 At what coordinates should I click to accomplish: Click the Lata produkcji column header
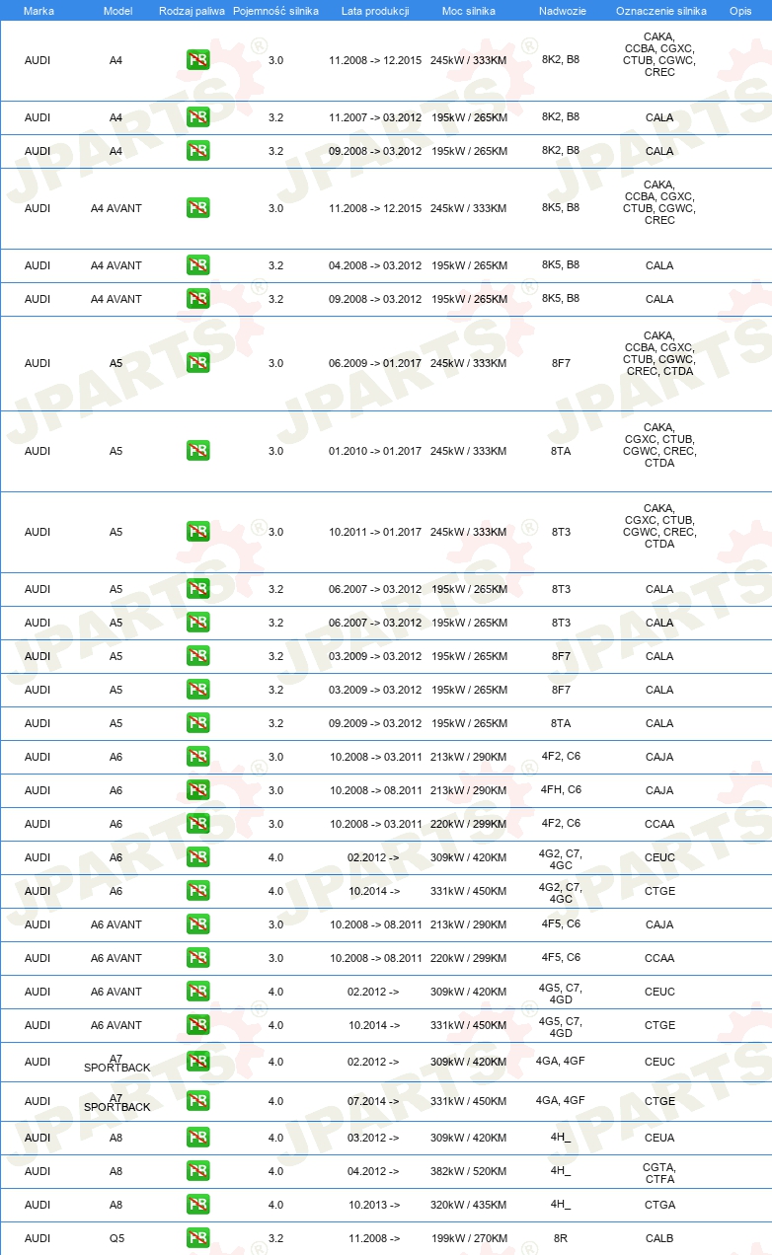click(x=375, y=10)
